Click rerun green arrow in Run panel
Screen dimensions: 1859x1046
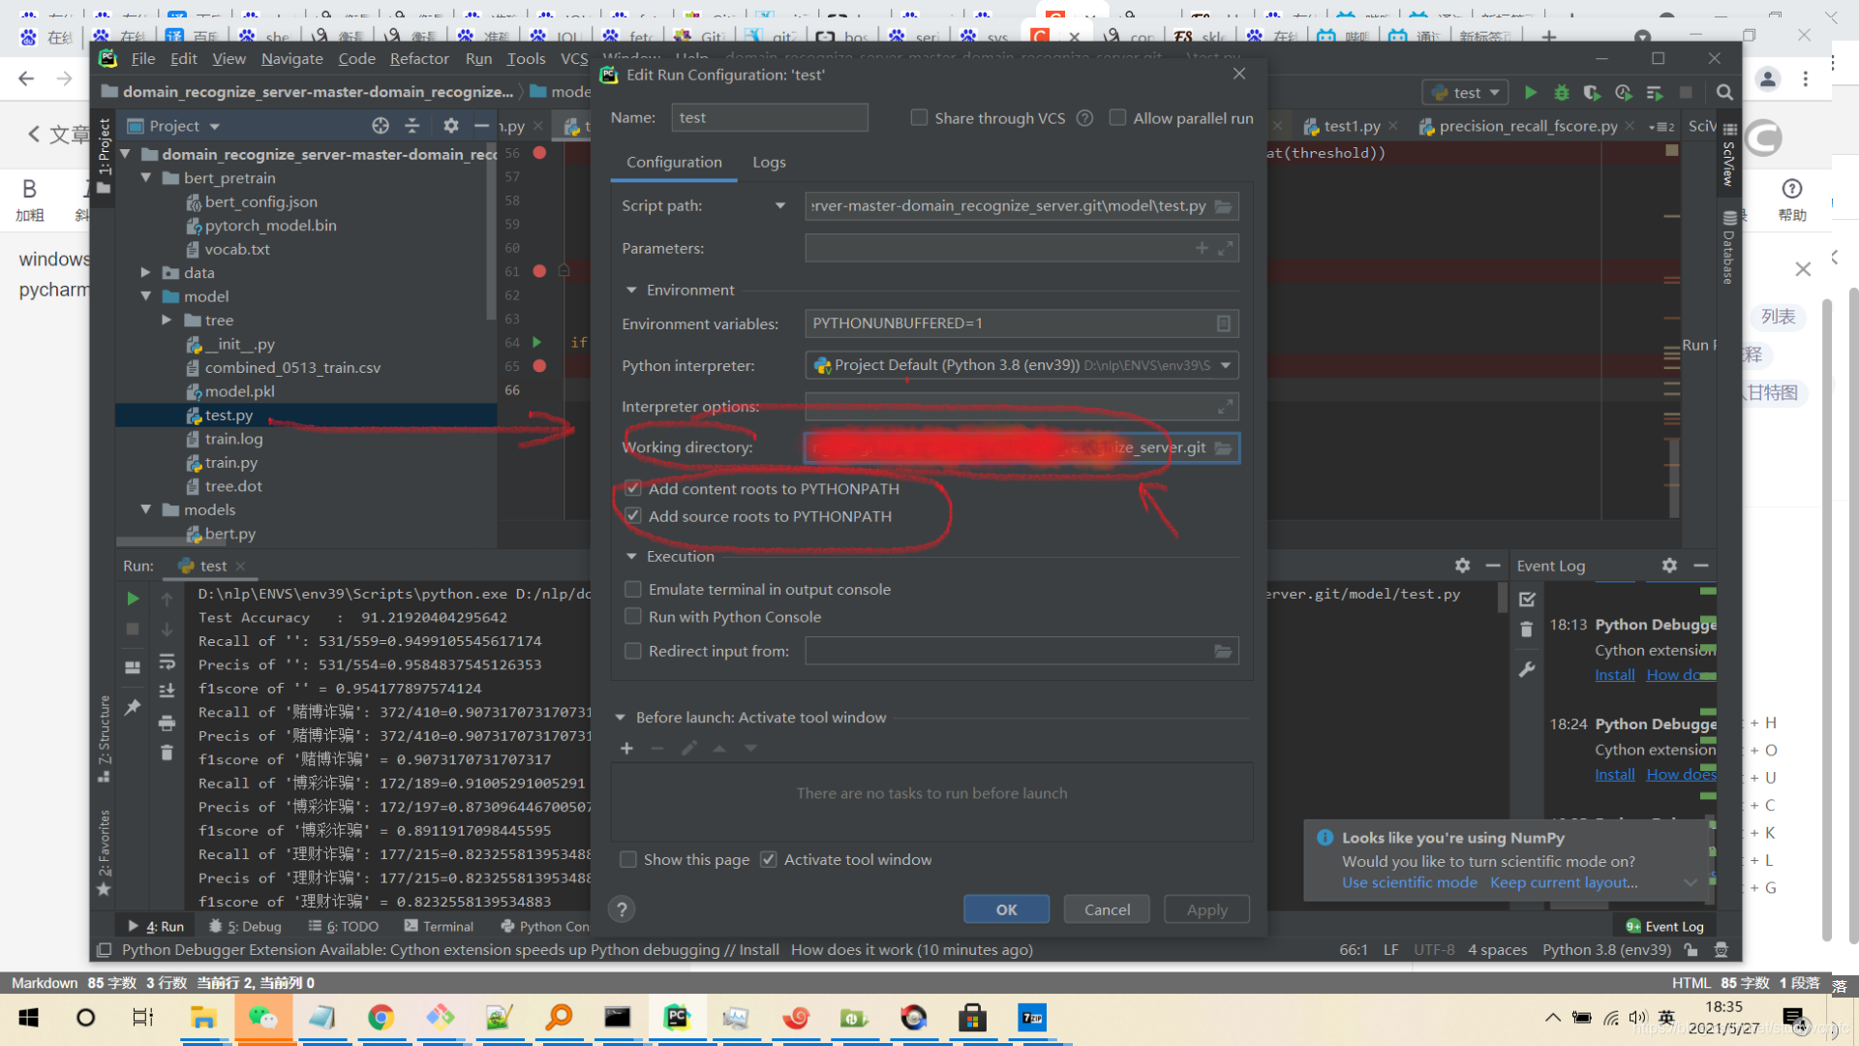(133, 599)
